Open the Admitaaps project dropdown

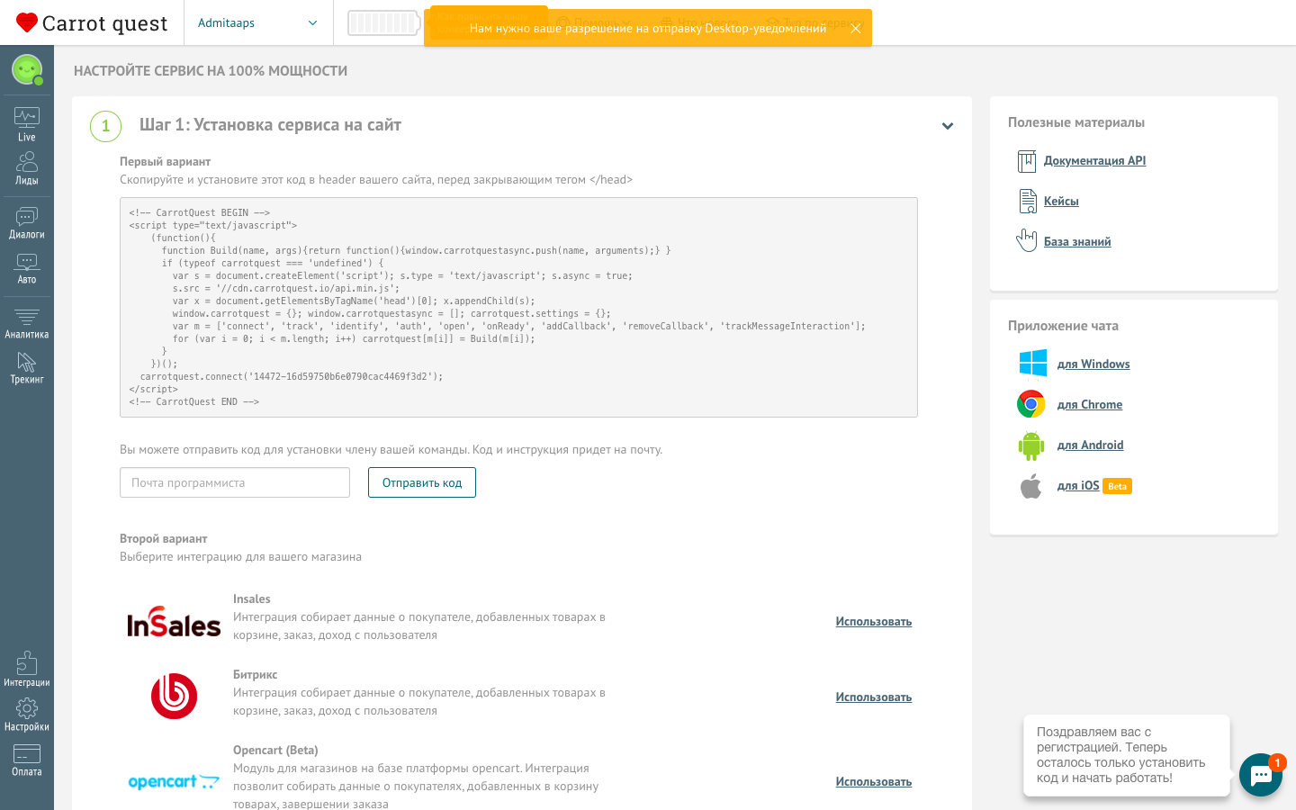(x=257, y=22)
